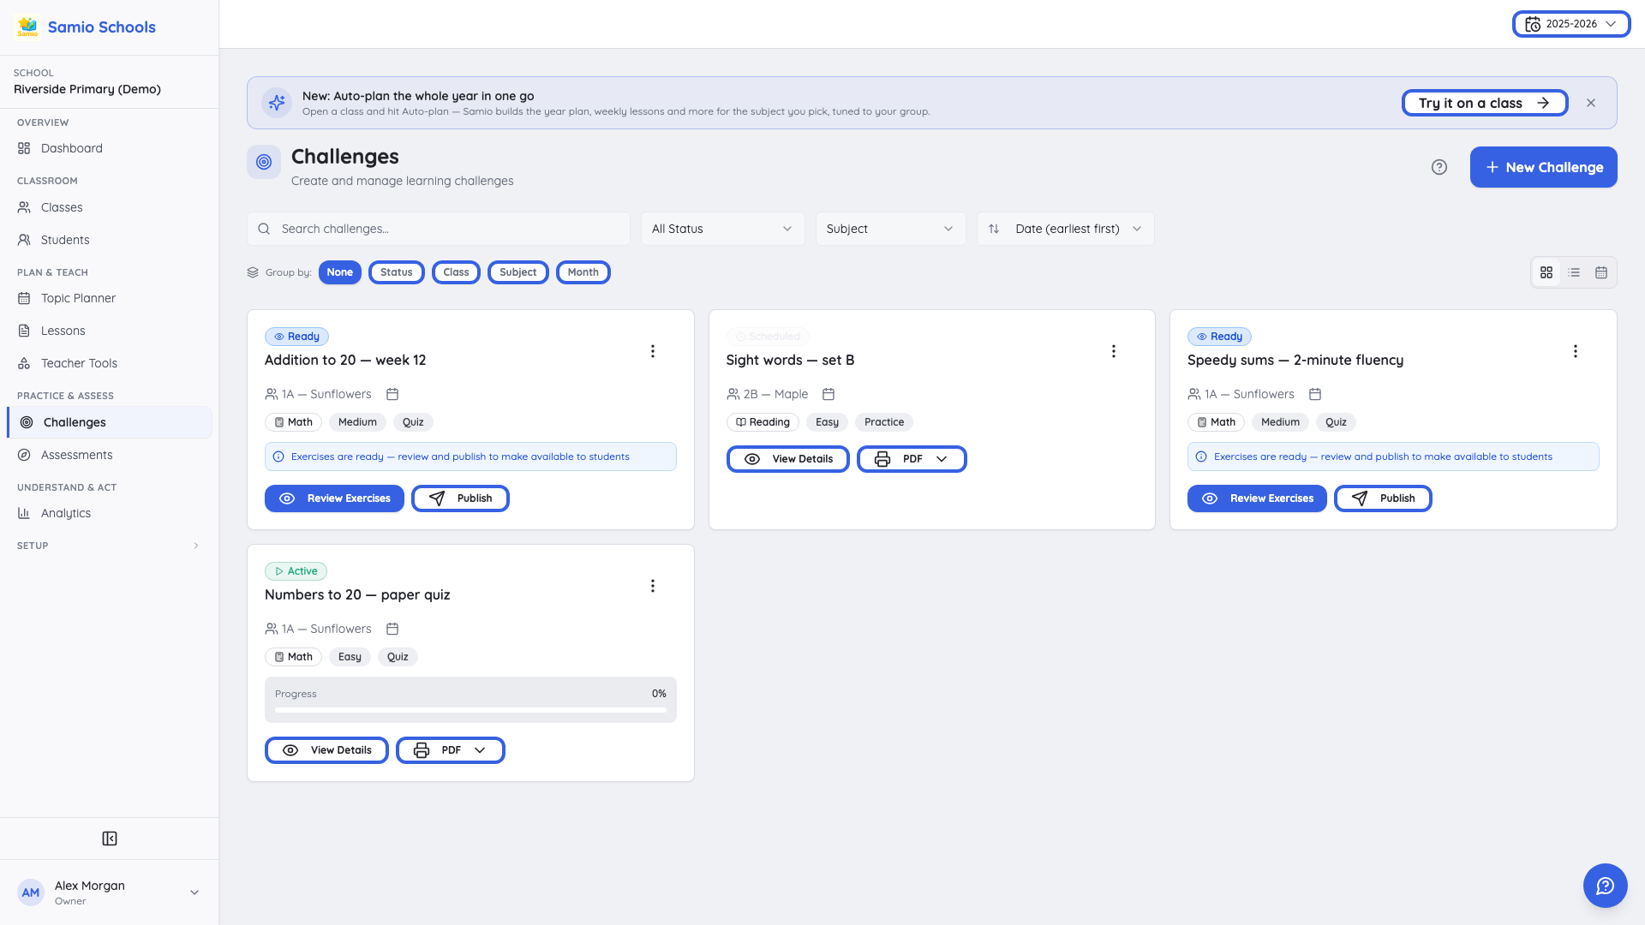This screenshot has width=1645, height=925.
Task: Collapse the sidebar panel
Action: pyautogui.click(x=110, y=838)
